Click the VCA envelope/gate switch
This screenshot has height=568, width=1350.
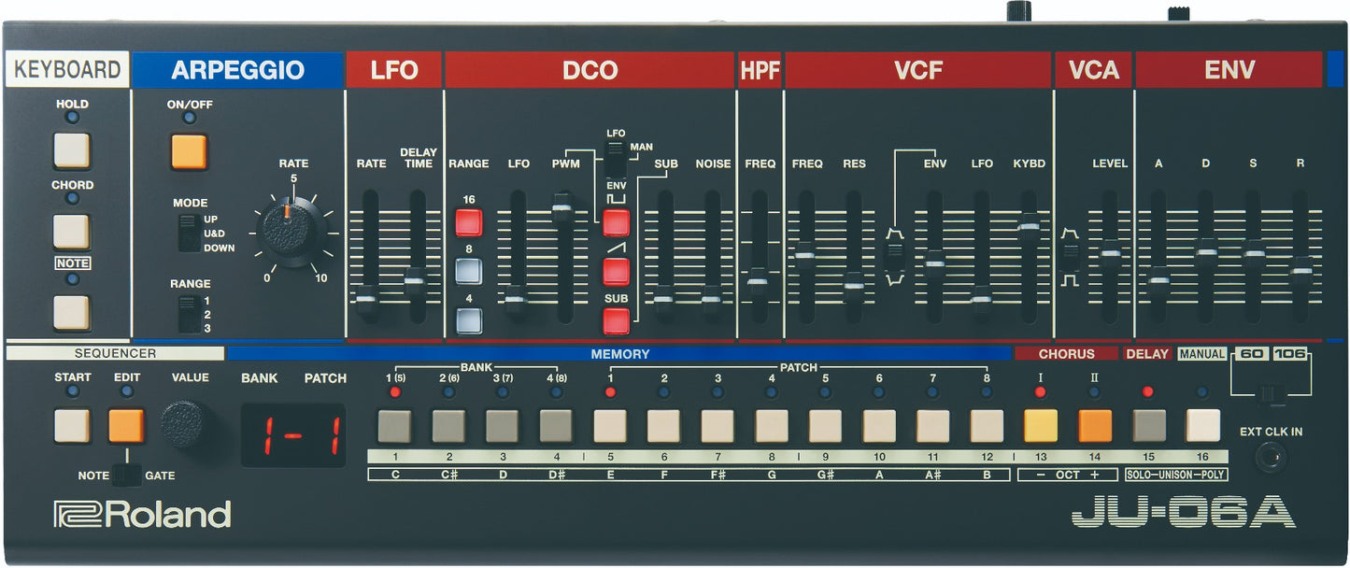[1070, 254]
